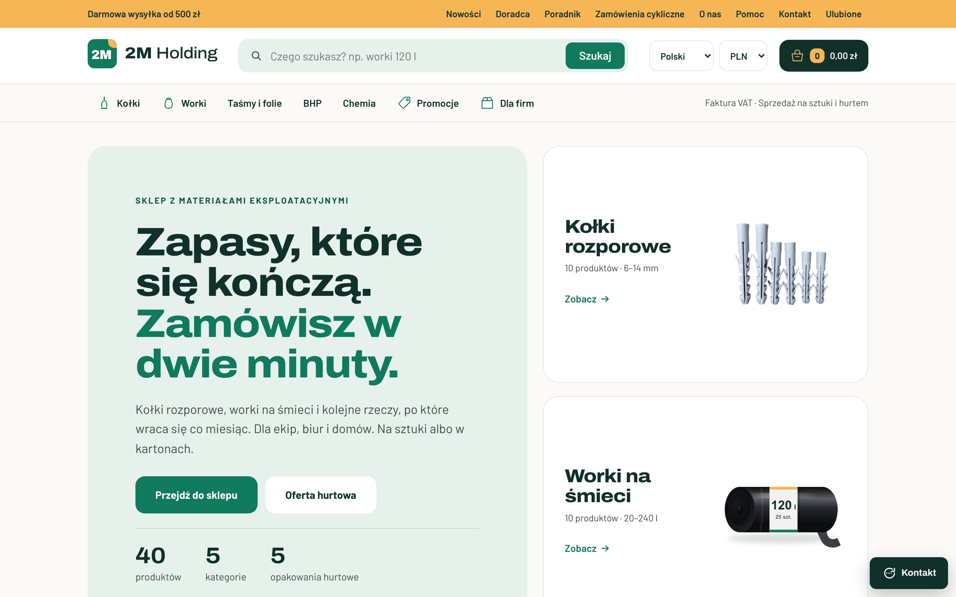
Task: Click the arrow next to Zobacz for Kołki rozporowe
Action: [x=605, y=299]
